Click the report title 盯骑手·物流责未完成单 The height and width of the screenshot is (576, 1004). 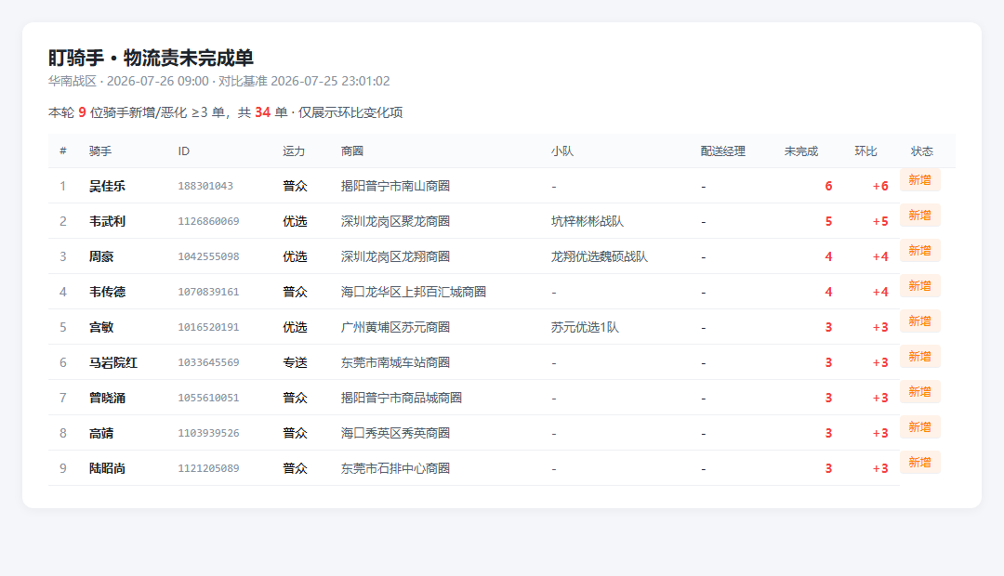click(152, 58)
